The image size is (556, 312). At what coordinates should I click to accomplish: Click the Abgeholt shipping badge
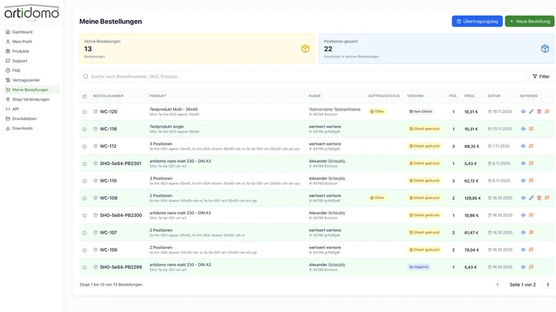point(419,267)
